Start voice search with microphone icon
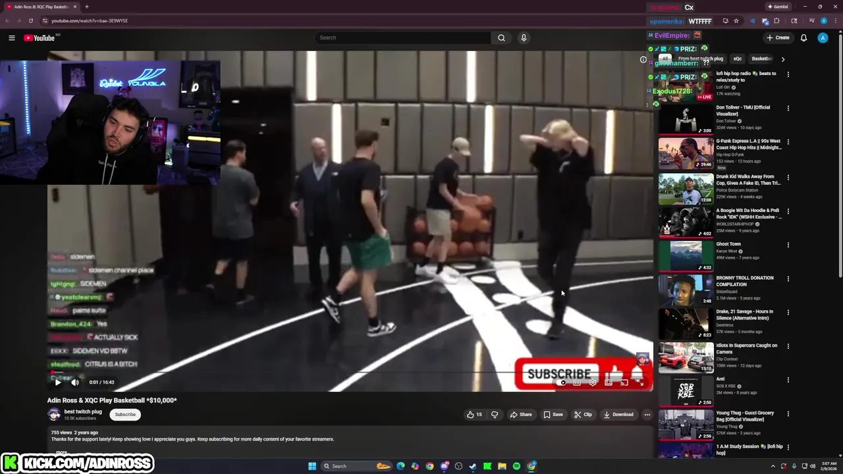The image size is (843, 474). point(524,38)
